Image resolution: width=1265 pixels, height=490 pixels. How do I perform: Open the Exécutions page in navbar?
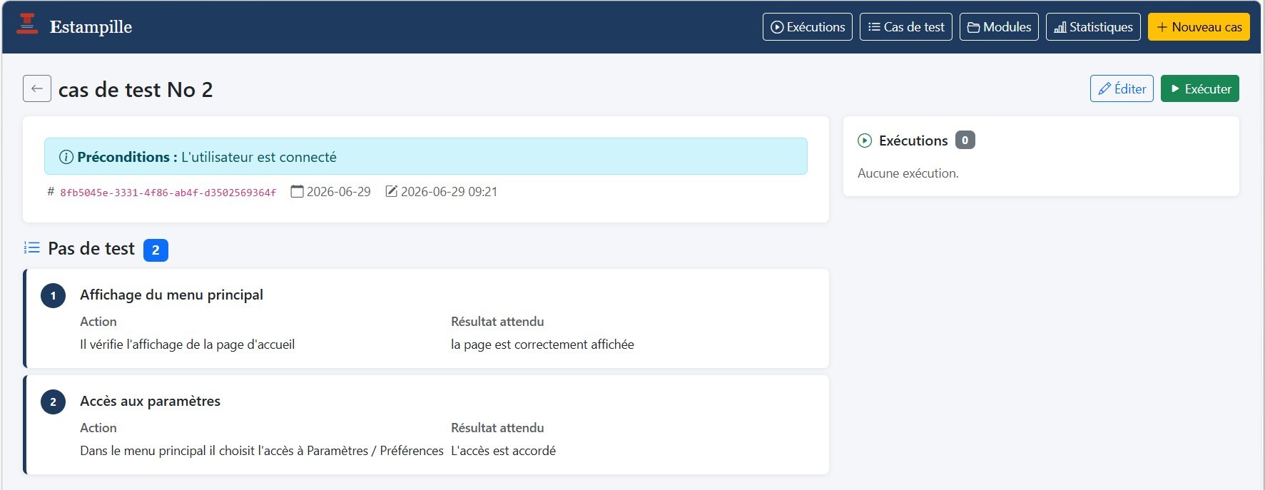tap(807, 27)
